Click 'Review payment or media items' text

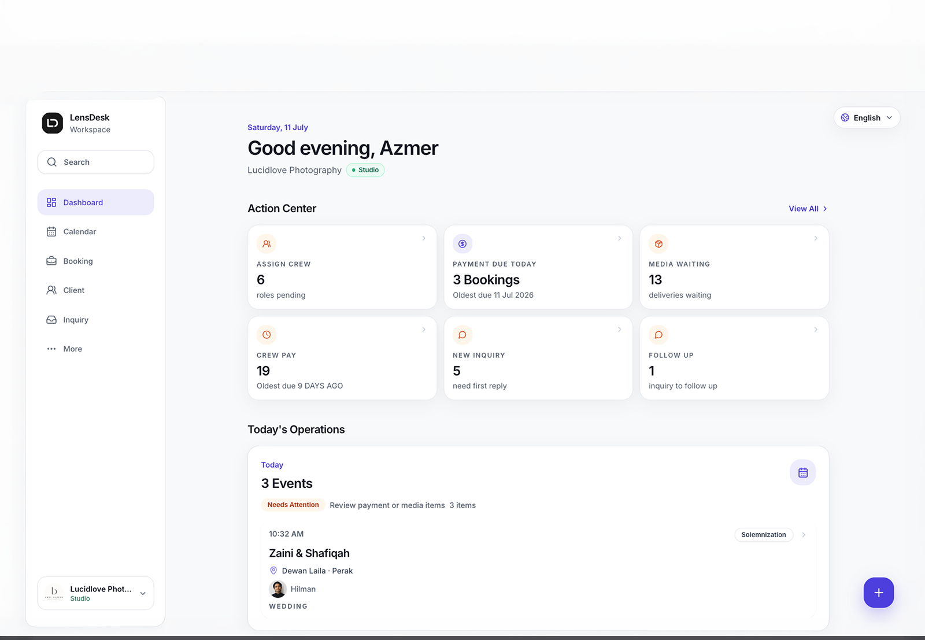pos(387,505)
